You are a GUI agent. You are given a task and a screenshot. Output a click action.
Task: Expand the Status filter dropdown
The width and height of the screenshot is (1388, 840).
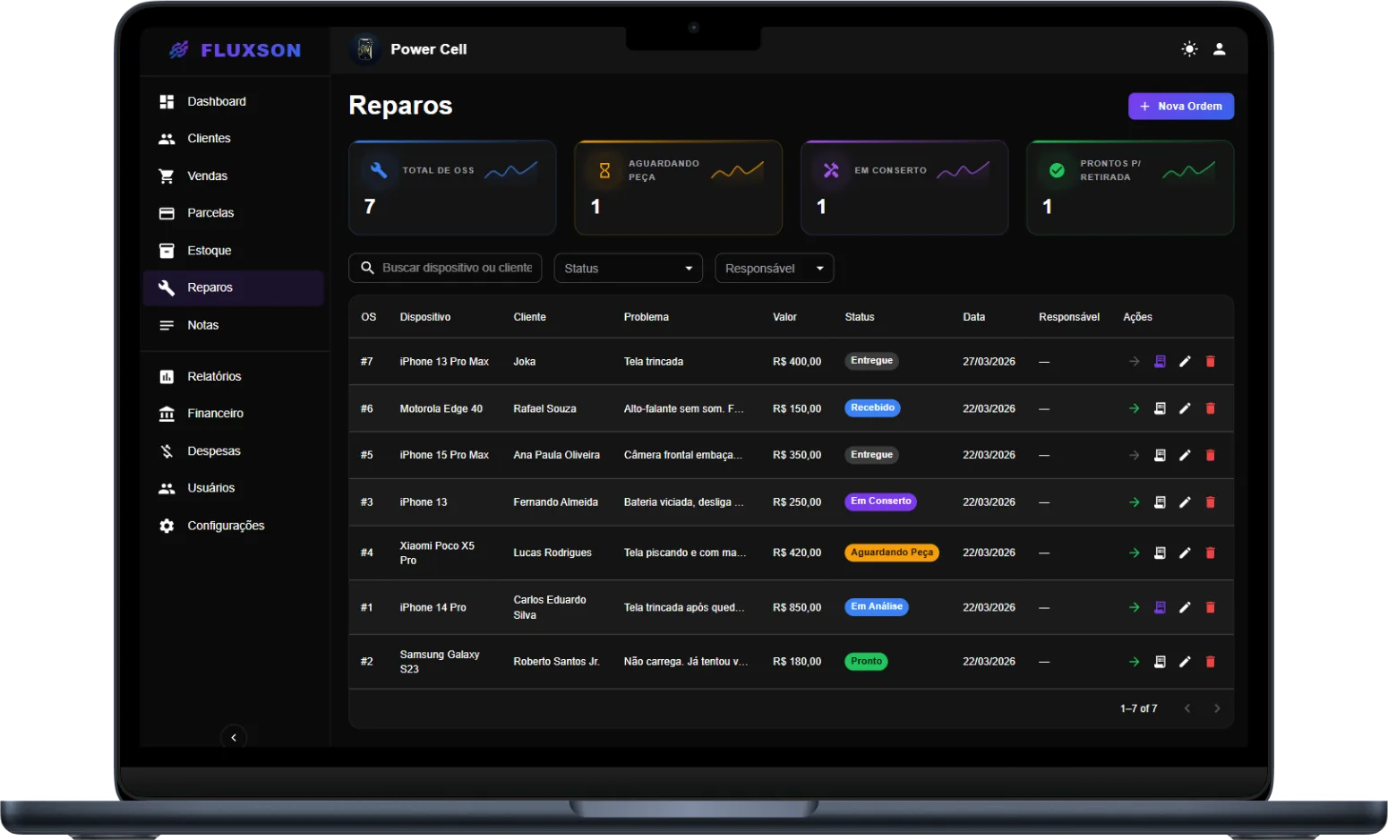tap(629, 268)
